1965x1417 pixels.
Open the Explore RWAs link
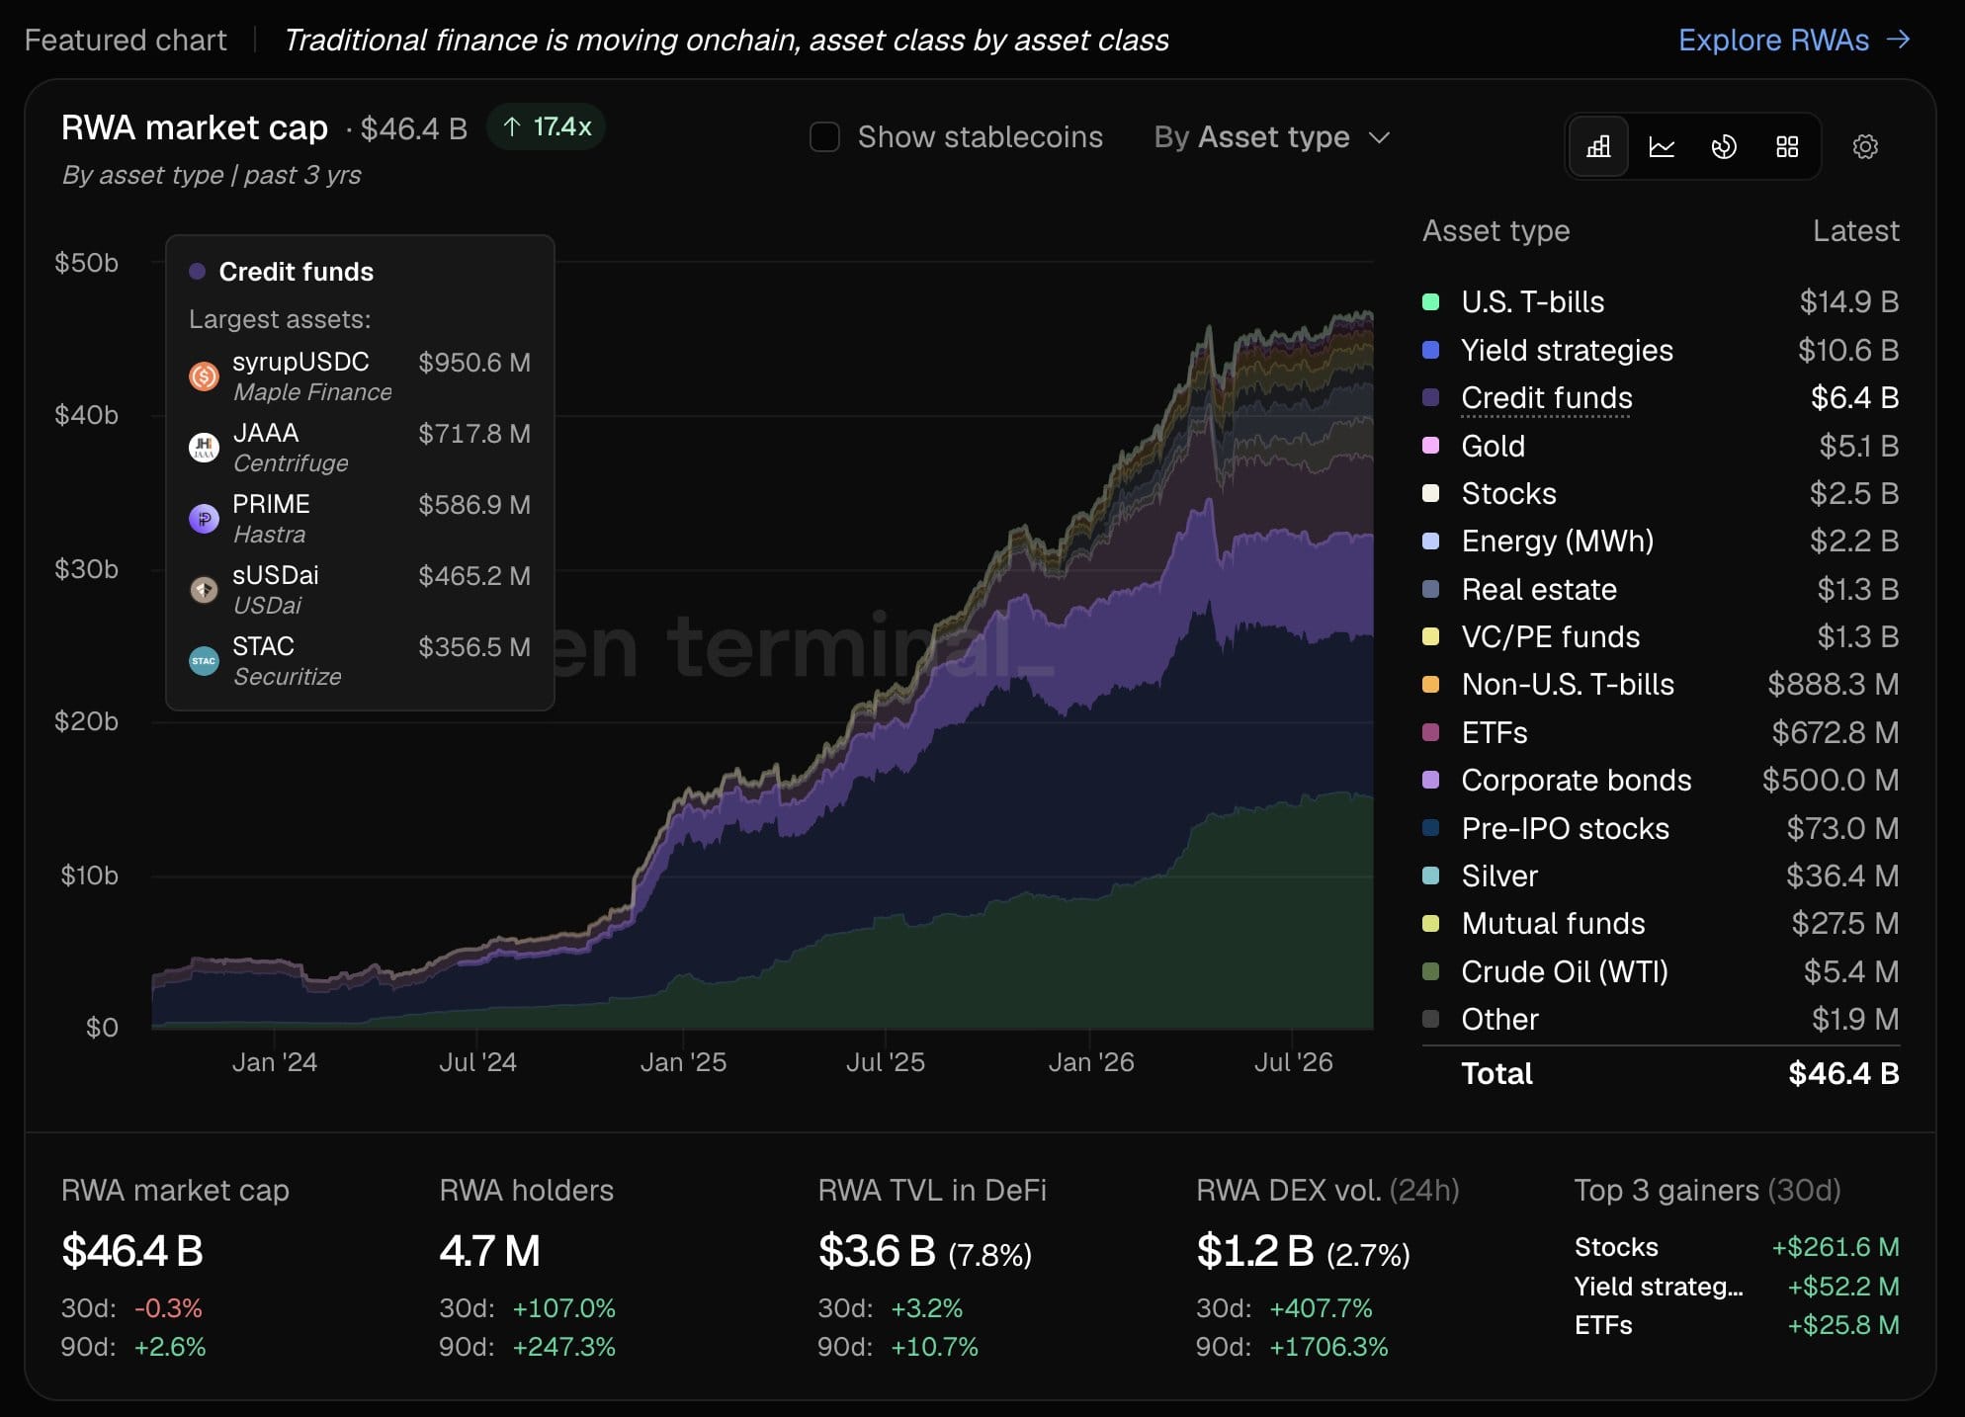[1794, 41]
